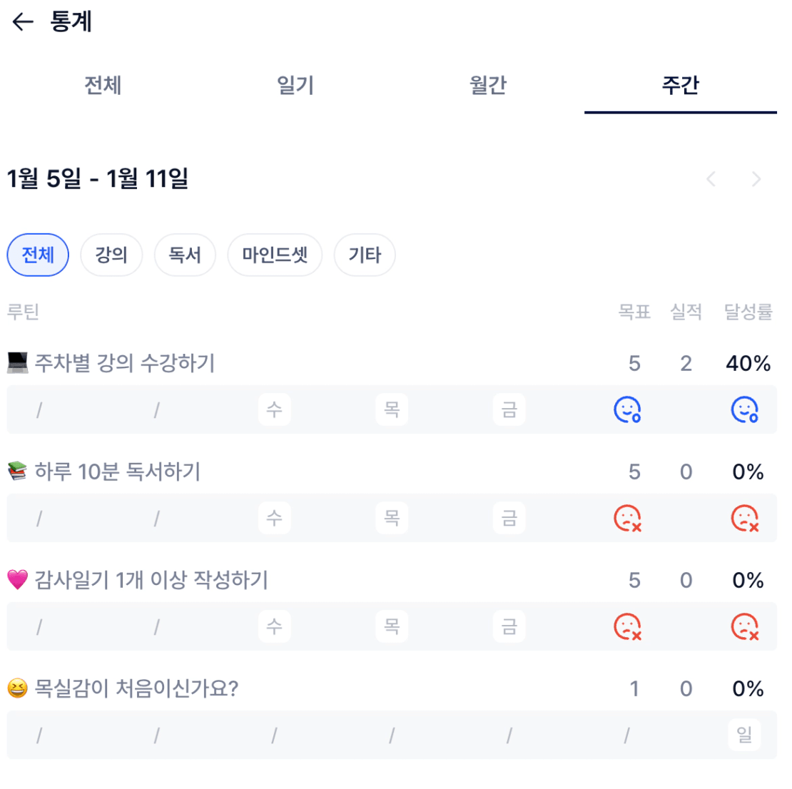The width and height of the screenshot is (792, 789).
Task: Go to the next week
Action: tap(756, 179)
